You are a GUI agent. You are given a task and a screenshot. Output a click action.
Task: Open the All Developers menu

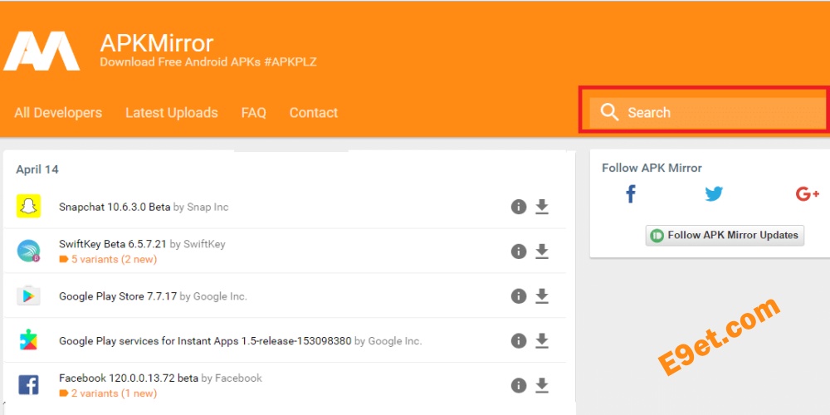pyautogui.click(x=58, y=113)
